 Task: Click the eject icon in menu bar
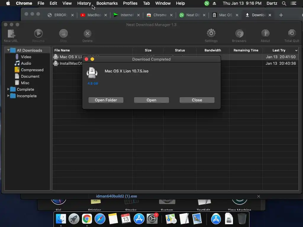pos(214,3)
